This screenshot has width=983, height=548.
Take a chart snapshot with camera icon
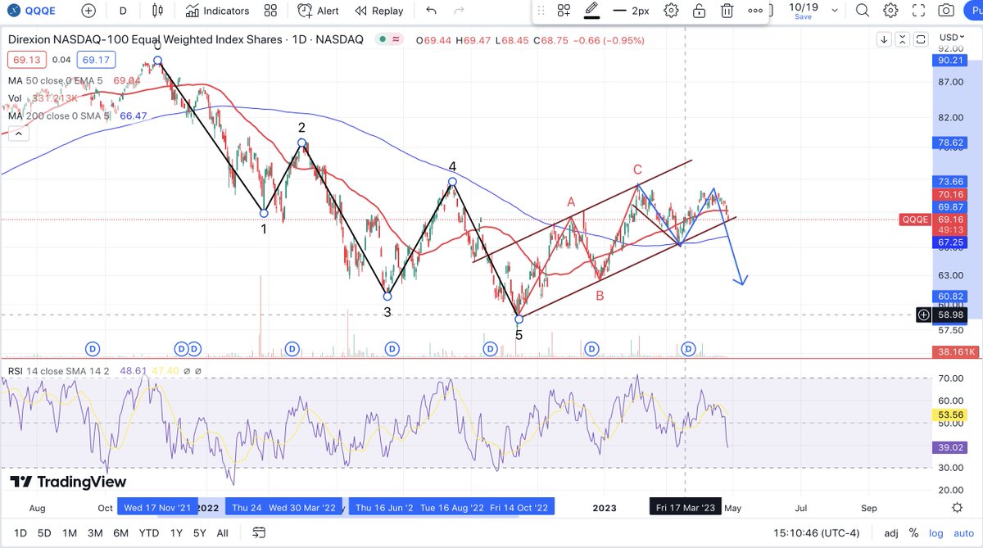(946, 11)
